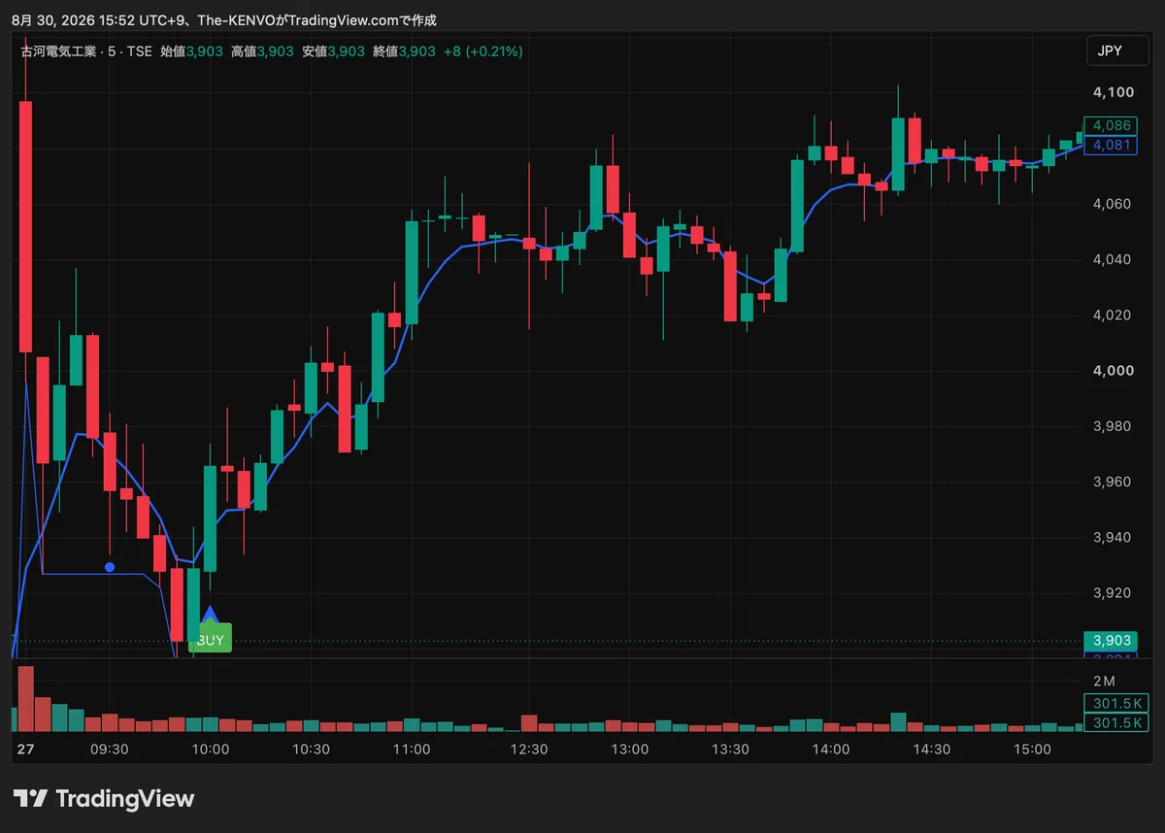Viewport: 1165px width, 833px height.
Task: Select the 始値 3,903 open value
Action: point(192,51)
